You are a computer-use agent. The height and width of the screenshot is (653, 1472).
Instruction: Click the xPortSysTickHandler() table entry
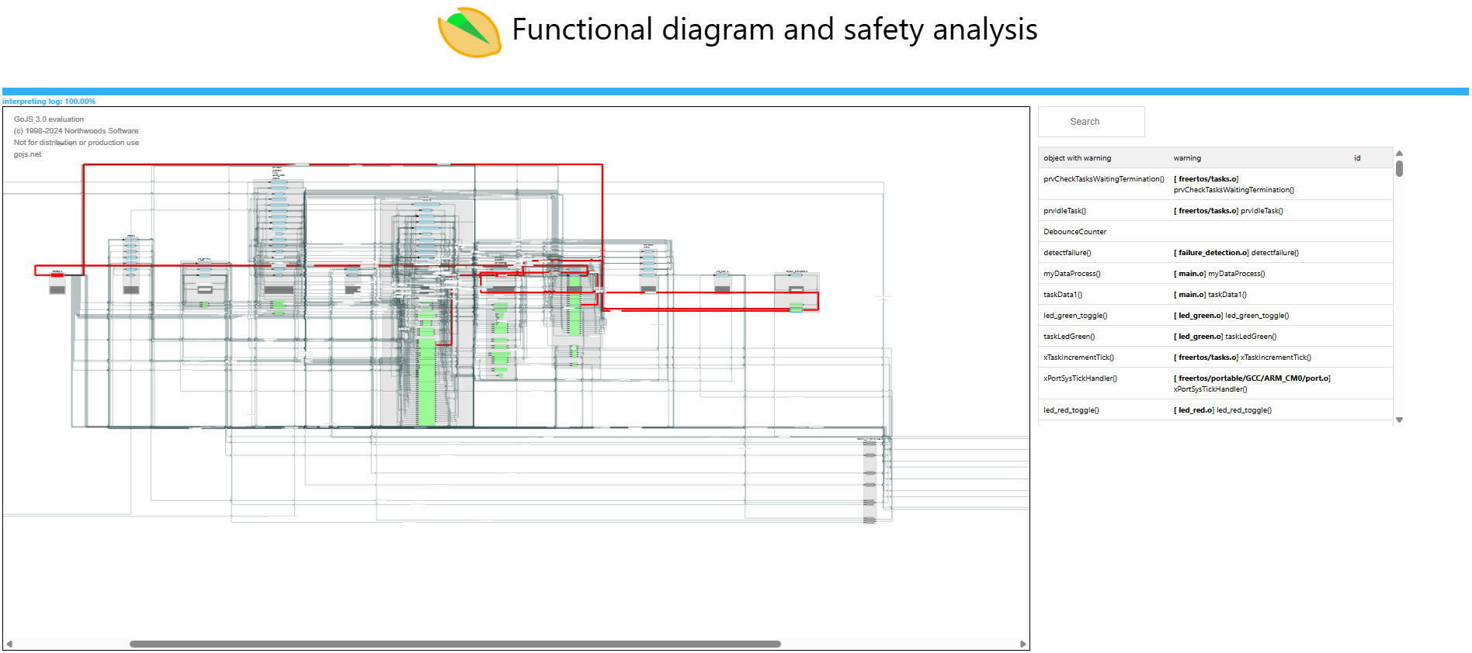point(1080,378)
